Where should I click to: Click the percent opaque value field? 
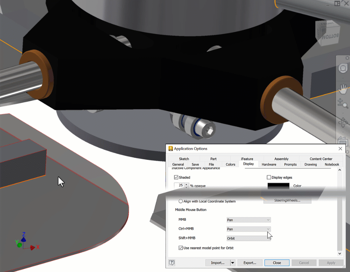179,185
